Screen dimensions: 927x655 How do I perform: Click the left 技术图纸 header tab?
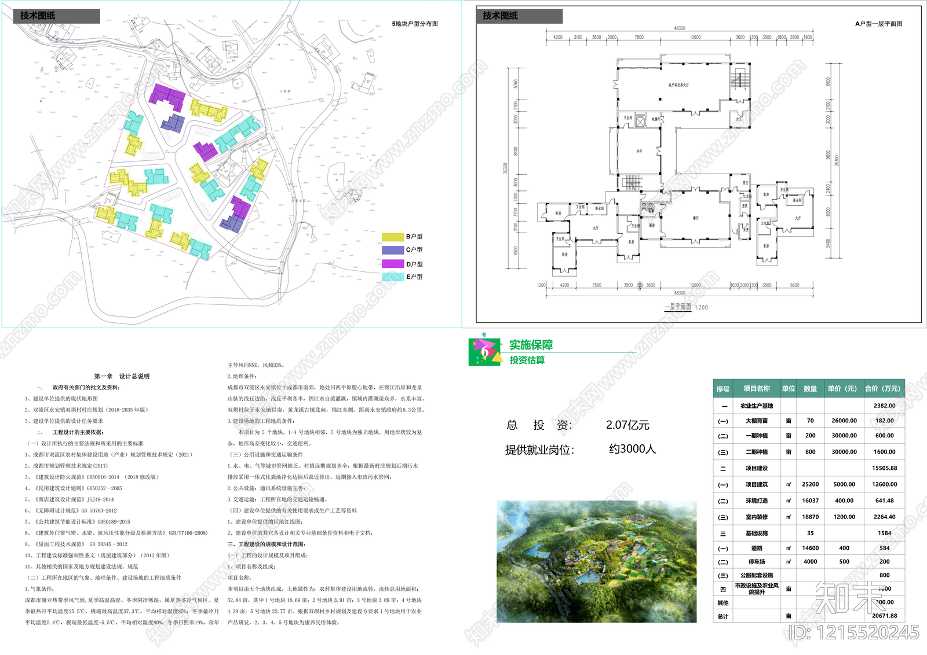(56, 16)
